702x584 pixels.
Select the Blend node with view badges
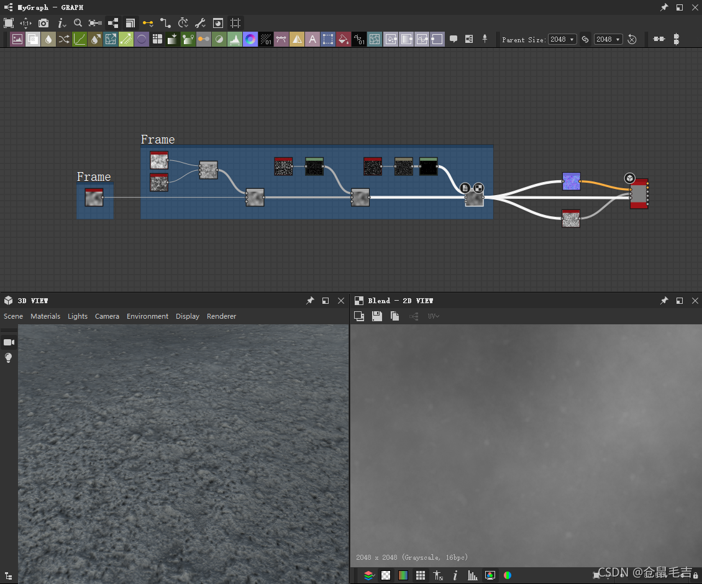pyautogui.click(x=474, y=198)
